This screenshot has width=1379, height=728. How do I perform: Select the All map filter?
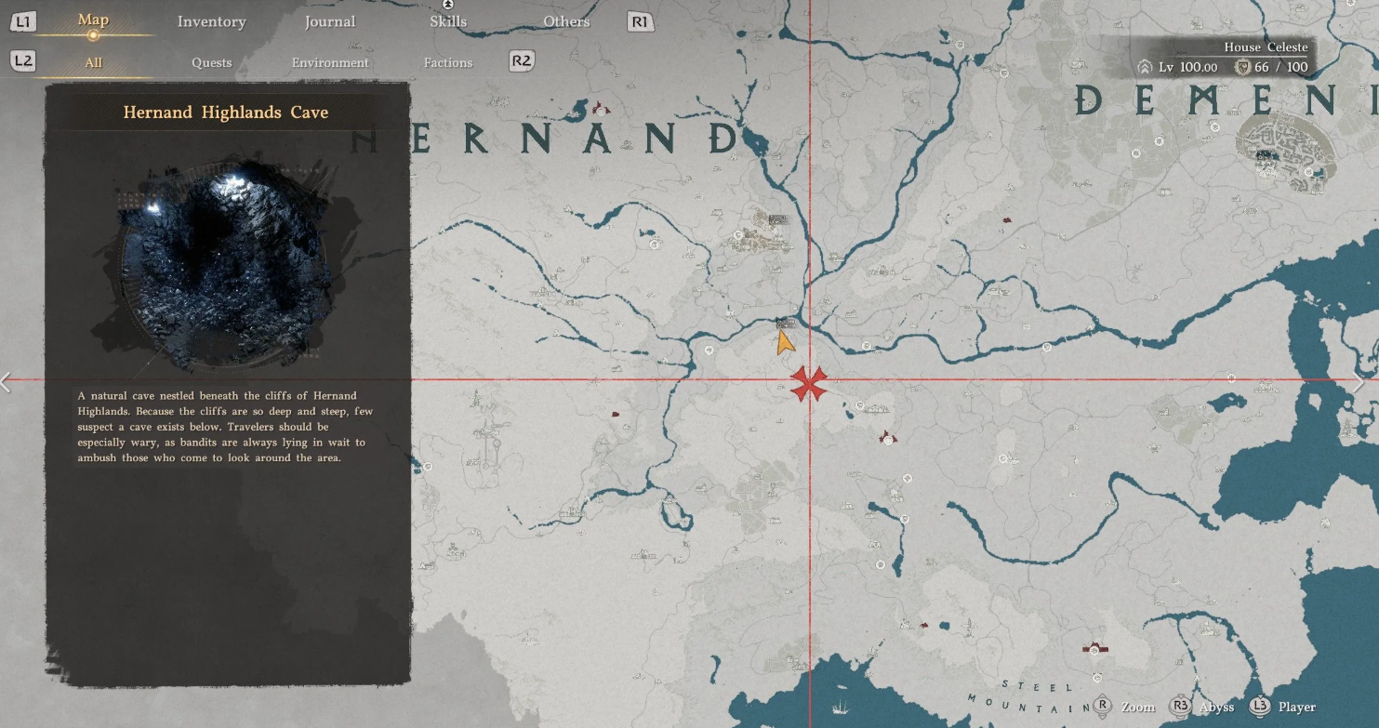tap(93, 62)
